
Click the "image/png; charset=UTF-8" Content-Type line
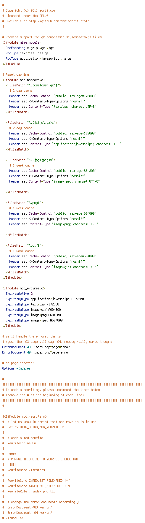pyautogui.click(x=54, y=224)
